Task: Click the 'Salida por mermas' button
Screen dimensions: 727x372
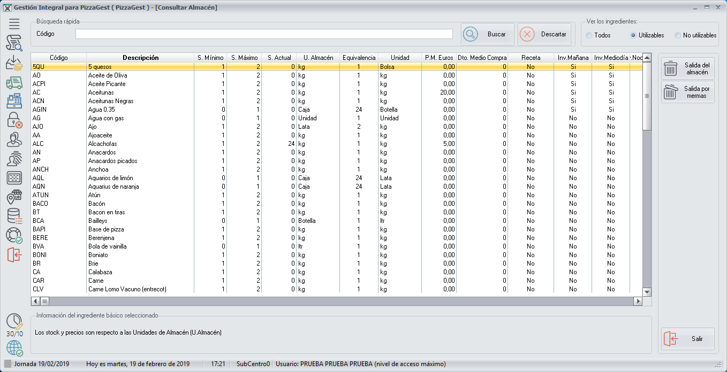Action: 688,92
